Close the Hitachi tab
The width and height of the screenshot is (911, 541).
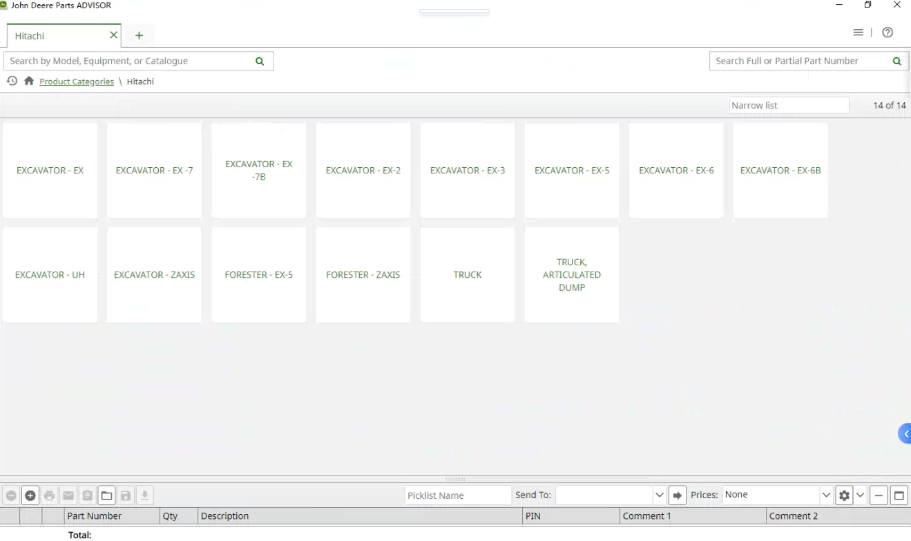click(114, 35)
